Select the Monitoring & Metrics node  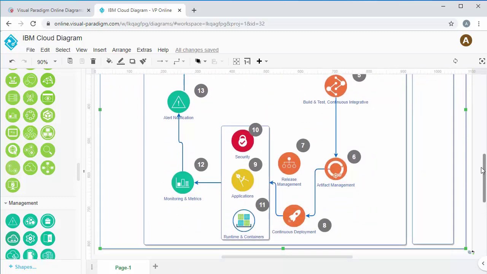click(183, 183)
